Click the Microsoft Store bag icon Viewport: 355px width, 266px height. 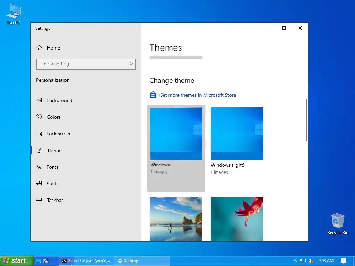pos(153,95)
